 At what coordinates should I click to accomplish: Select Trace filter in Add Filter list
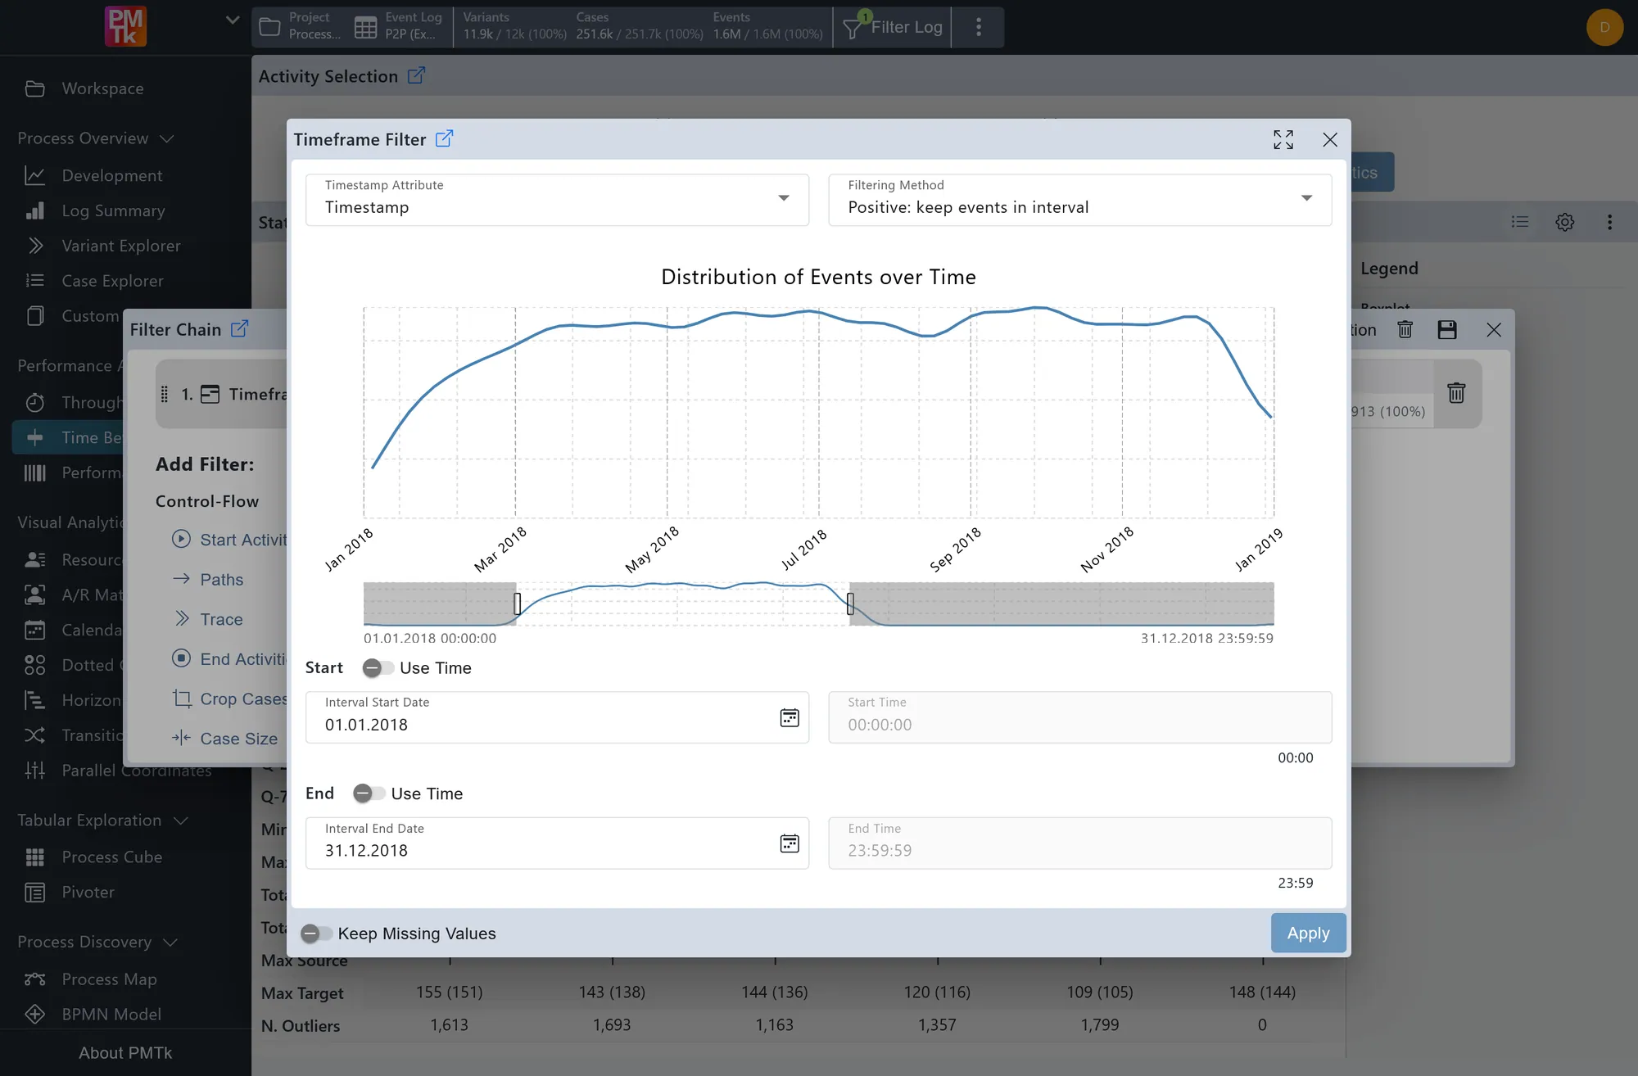click(x=221, y=620)
